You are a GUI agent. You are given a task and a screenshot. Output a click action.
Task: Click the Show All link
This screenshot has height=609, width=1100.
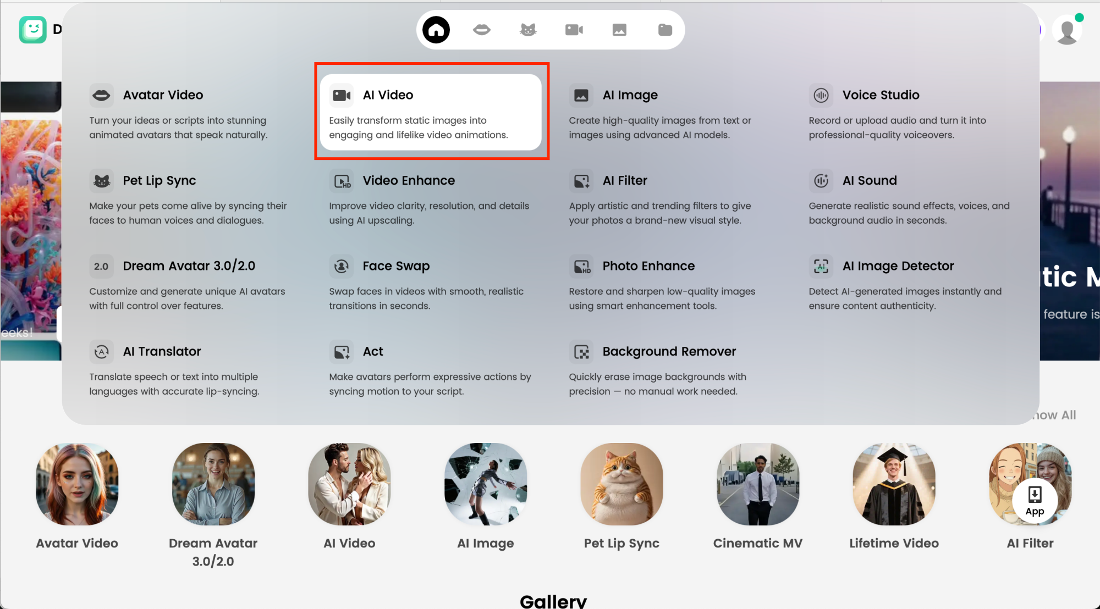pos(1054,416)
